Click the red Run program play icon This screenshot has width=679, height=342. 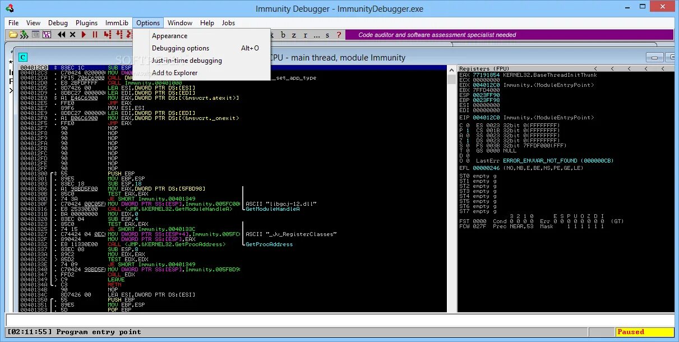pyautogui.click(x=84, y=35)
